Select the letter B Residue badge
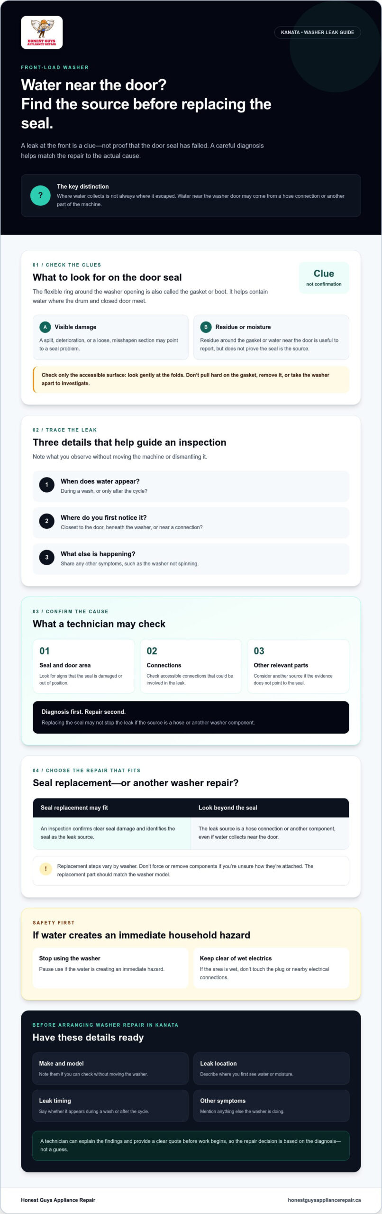Viewport: 382px width, 1214px height. point(206,327)
